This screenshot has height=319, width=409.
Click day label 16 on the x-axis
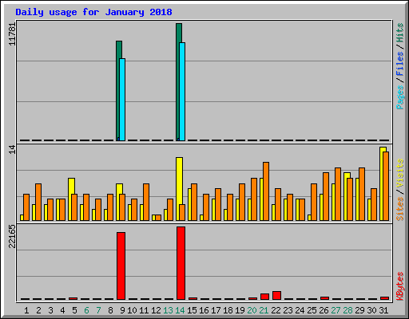coord(204,310)
